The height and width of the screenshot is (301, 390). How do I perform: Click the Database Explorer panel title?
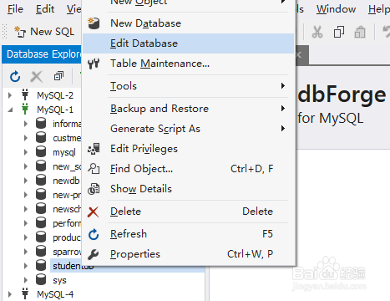tap(43, 54)
